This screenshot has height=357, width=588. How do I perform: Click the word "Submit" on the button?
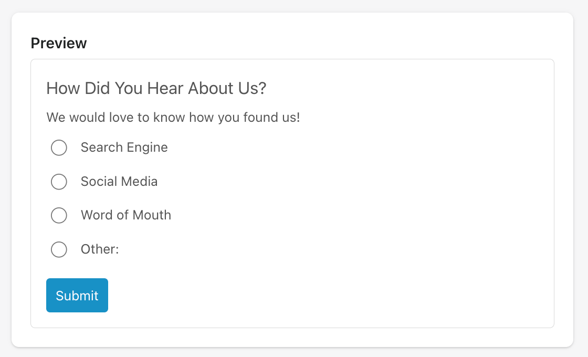(77, 296)
